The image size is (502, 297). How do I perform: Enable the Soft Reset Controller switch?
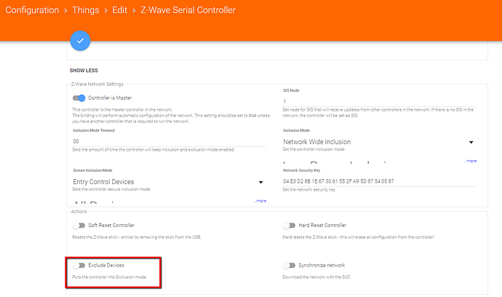tap(79, 226)
